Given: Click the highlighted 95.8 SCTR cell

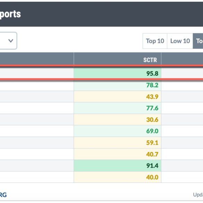Looking at the screenshot, I should tap(117, 73).
